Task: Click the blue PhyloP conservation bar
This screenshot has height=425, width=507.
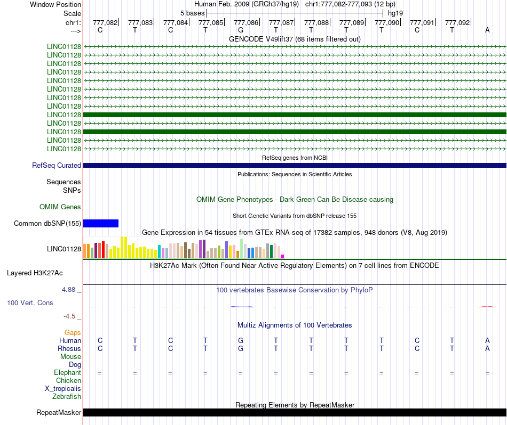Action: (x=242, y=307)
